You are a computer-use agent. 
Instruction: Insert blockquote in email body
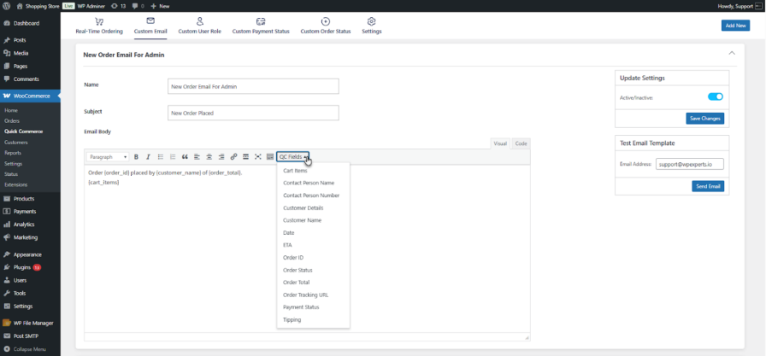pos(185,157)
